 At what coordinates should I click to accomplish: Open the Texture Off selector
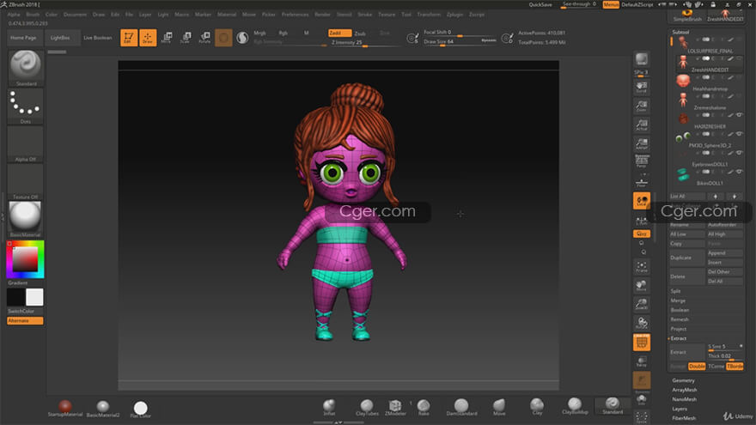[26, 182]
